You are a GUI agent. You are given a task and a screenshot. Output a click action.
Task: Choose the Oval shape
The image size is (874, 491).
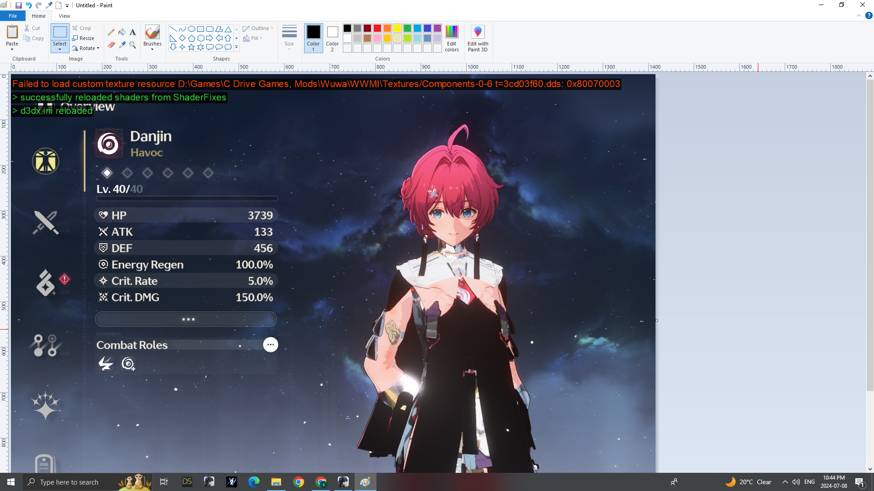[x=191, y=29]
